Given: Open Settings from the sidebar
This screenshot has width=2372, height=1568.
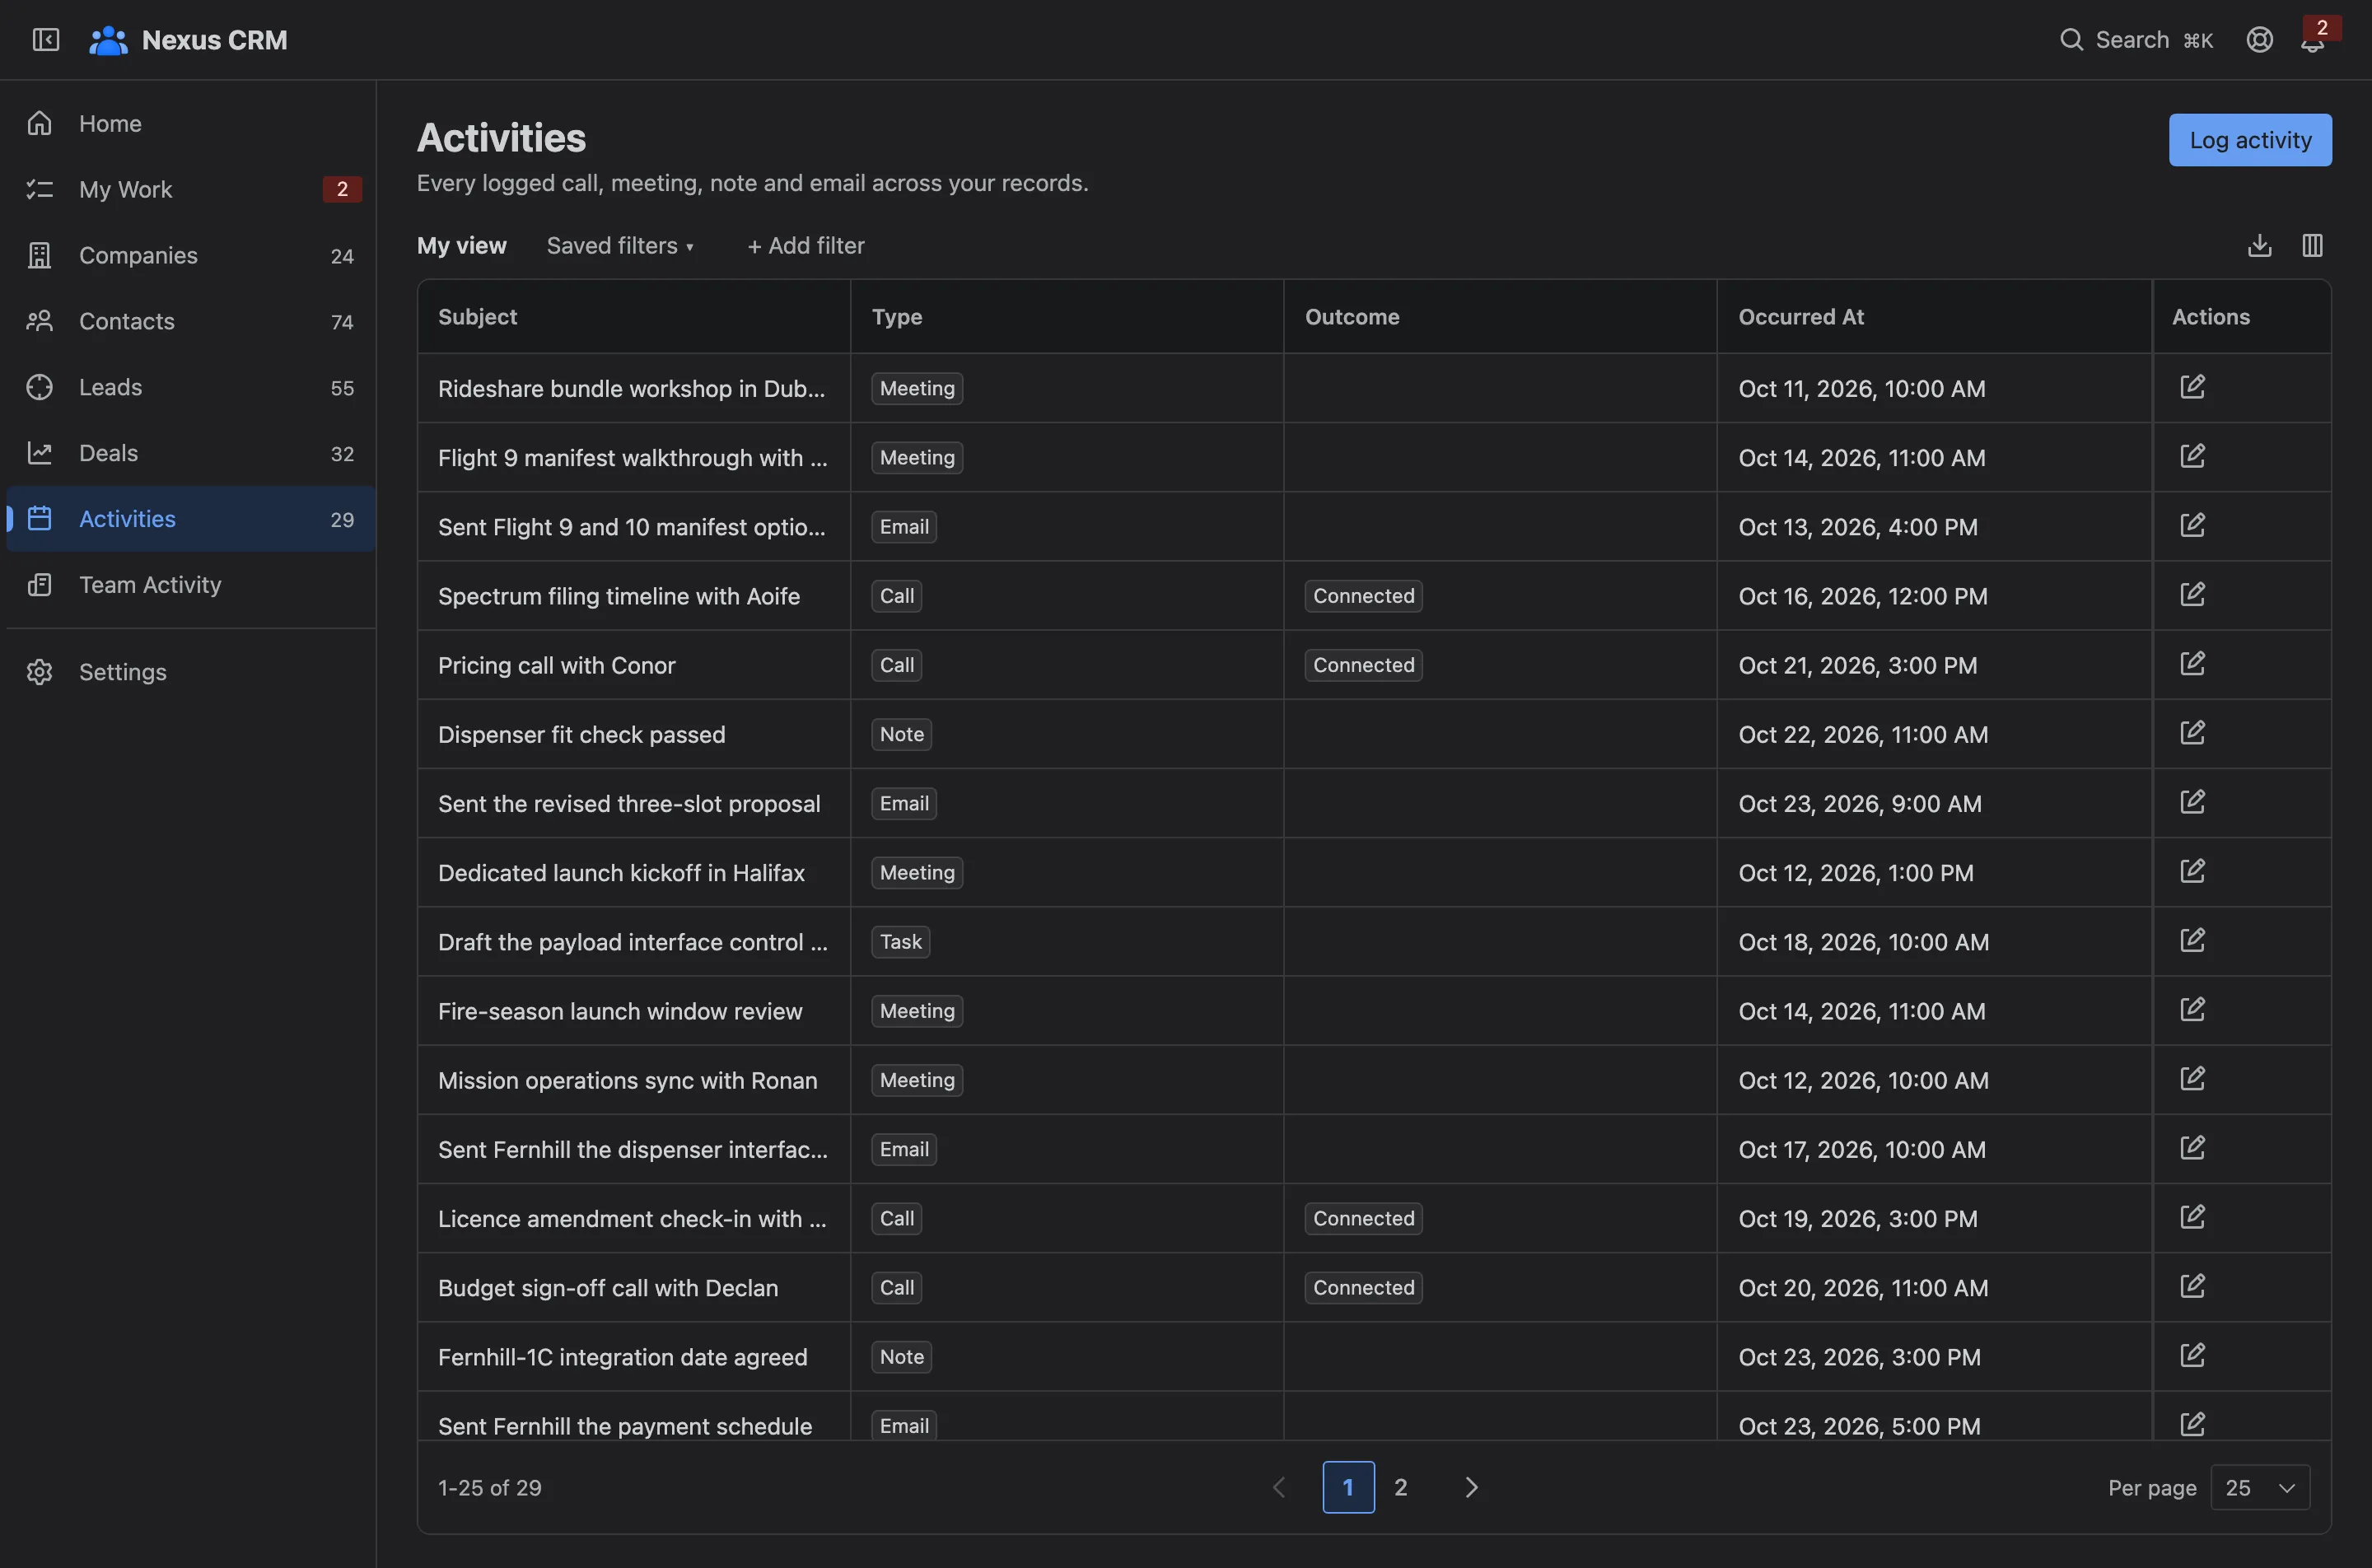Looking at the screenshot, I should (191, 672).
